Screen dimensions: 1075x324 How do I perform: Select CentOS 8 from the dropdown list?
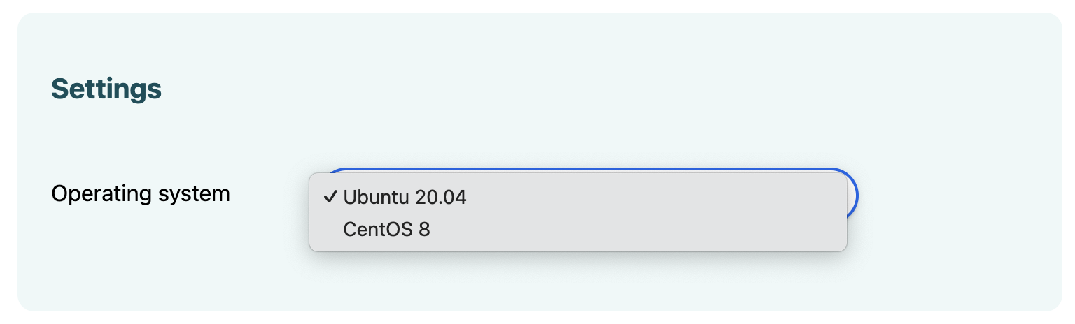pos(386,229)
